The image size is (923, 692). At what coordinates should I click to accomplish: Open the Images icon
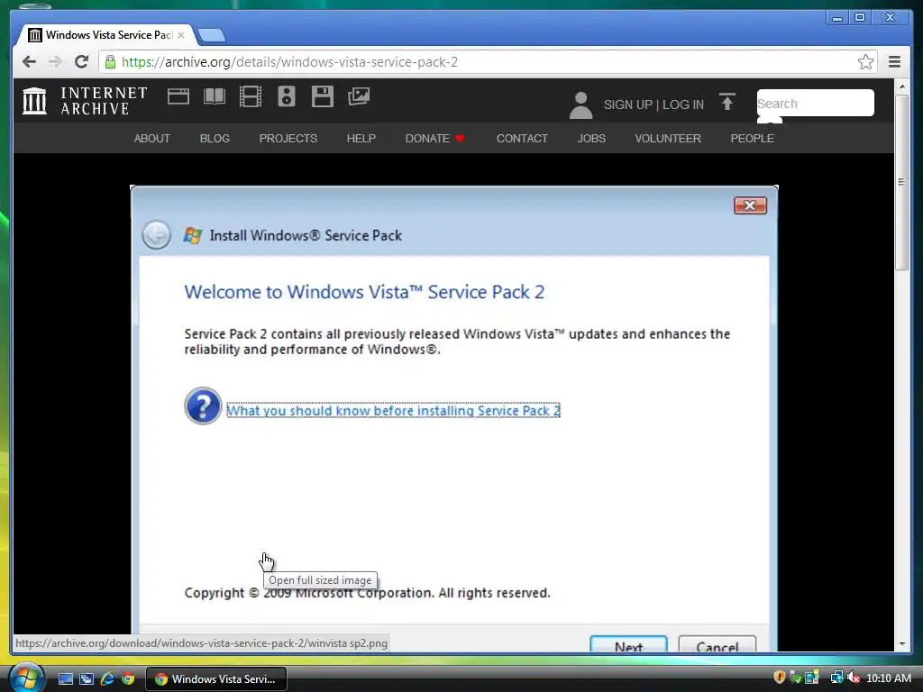point(359,96)
